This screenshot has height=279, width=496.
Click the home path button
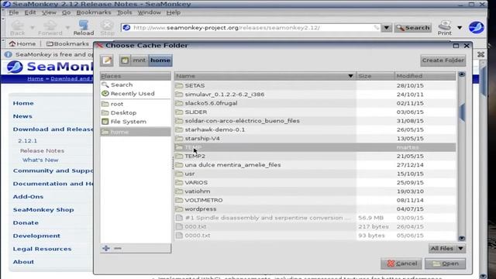pos(160,60)
